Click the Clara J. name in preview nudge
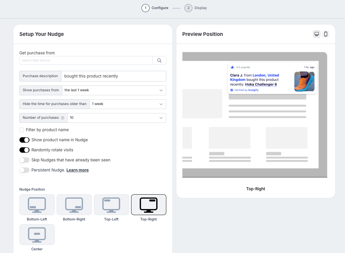The width and height of the screenshot is (345, 253). coord(236,75)
